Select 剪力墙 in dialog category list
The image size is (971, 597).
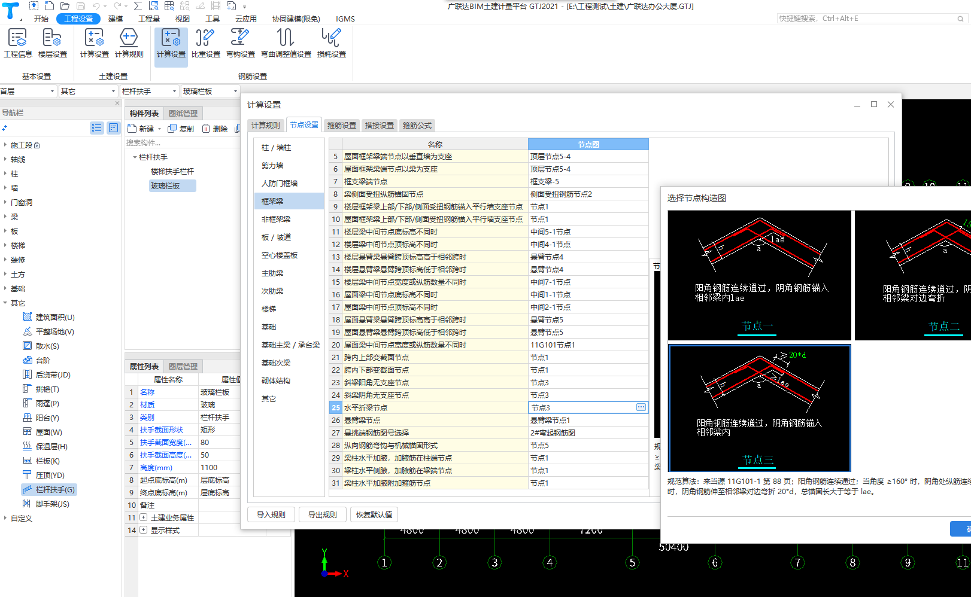click(x=289, y=165)
